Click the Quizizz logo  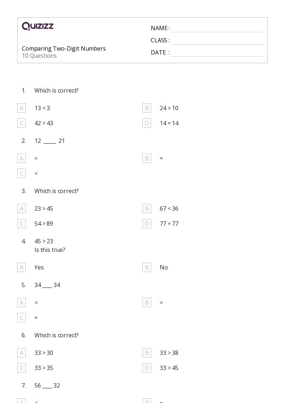click(38, 26)
